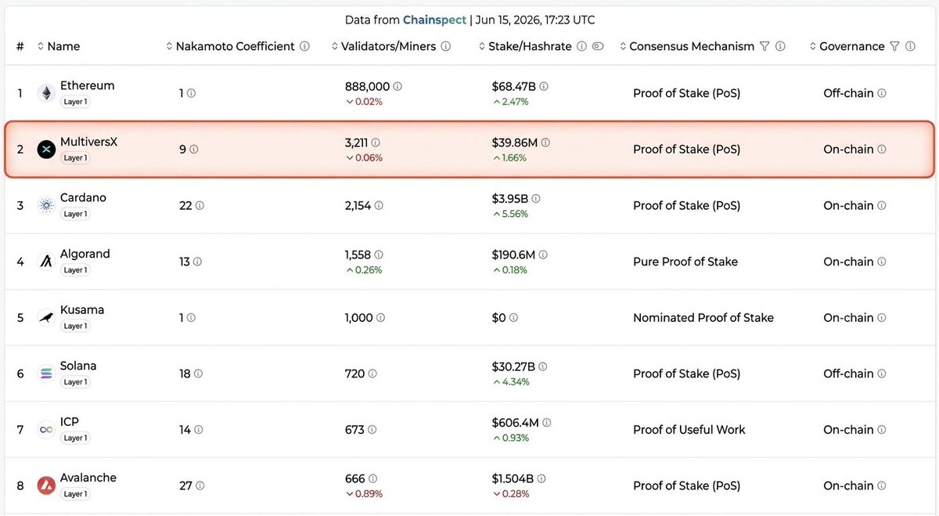This screenshot has width=939, height=516.
Task: Click the Solana logo icon
Action: click(47, 373)
